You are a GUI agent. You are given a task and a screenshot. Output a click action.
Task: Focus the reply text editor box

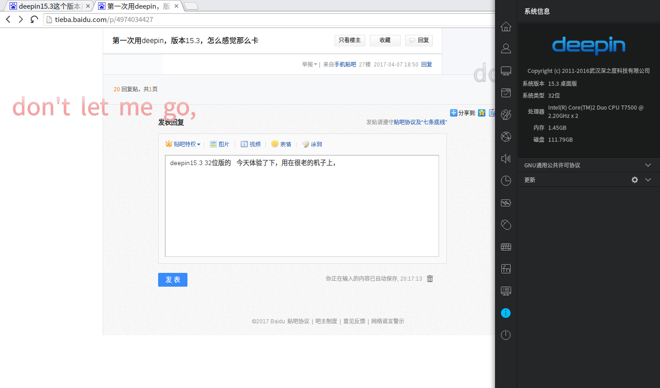pos(302,206)
